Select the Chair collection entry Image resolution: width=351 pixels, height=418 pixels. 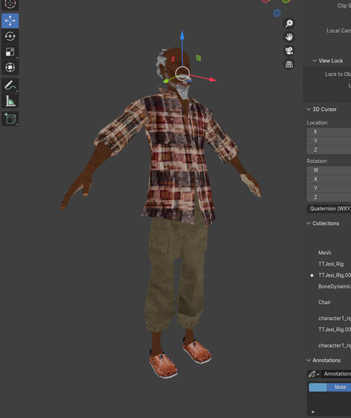324,302
